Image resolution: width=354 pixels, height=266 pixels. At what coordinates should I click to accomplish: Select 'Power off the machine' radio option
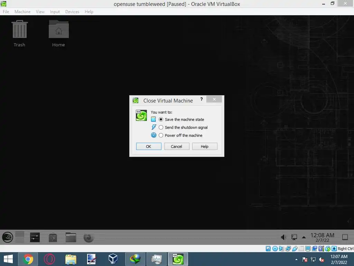pos(161,135)
